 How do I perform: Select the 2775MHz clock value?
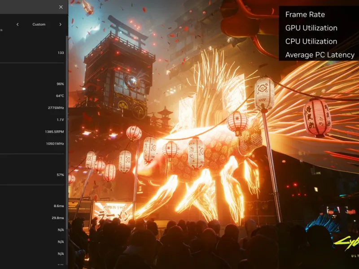pos(56,108)
